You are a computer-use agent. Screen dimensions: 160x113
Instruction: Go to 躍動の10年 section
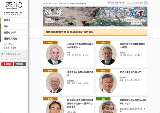(x=14, y=33)
